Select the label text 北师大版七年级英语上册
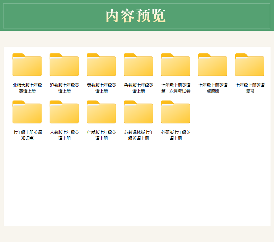The image size is (274, 242). (27, 88)
